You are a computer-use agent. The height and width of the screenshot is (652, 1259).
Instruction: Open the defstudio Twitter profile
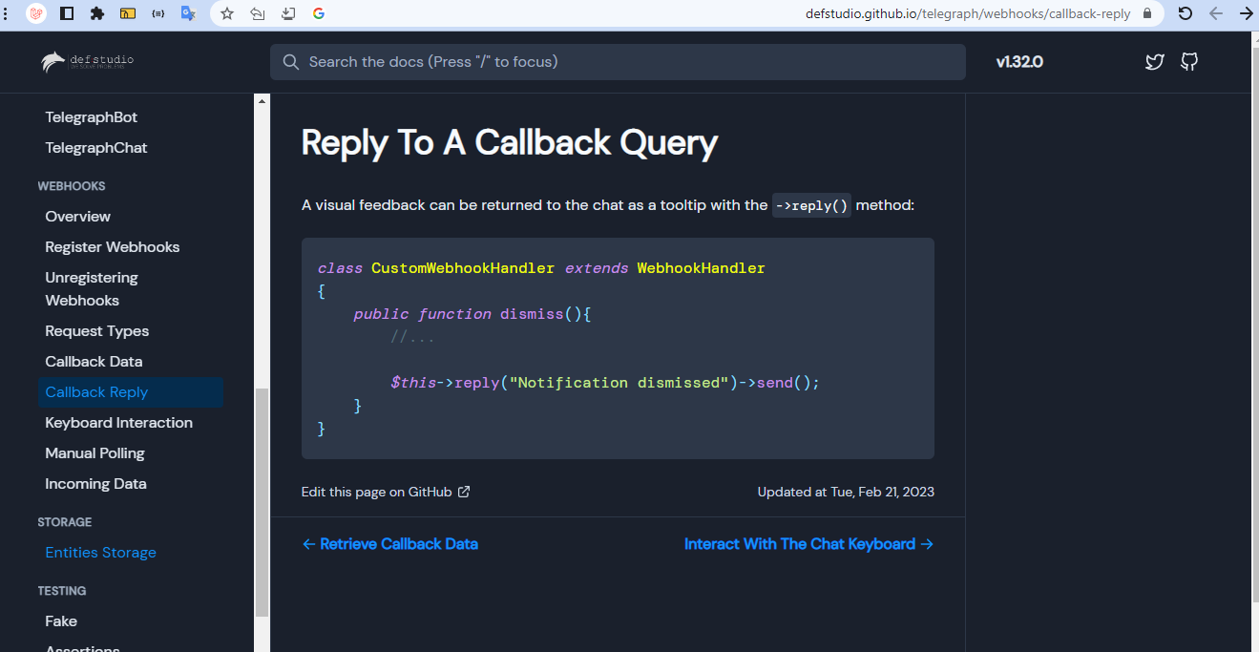tap(1154, 61)
